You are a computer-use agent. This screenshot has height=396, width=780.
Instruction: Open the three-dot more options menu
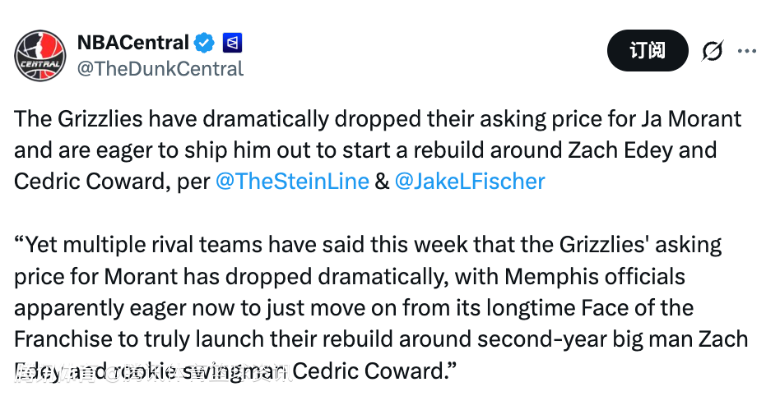(x=746, y=51)
